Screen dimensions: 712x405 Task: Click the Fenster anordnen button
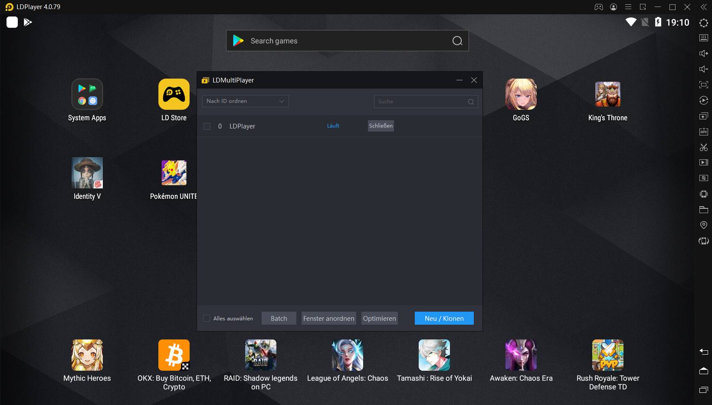[x=329, y=318]
